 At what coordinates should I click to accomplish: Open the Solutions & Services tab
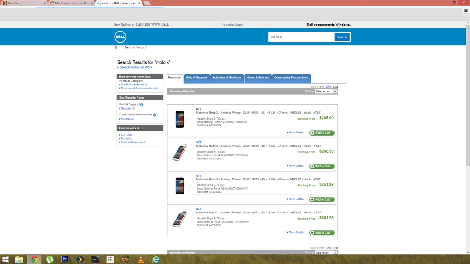tap(227, 78)
